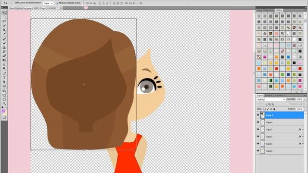Hide Capa 4 layer visibility eye
308x173 pixels.
(258, 122)
